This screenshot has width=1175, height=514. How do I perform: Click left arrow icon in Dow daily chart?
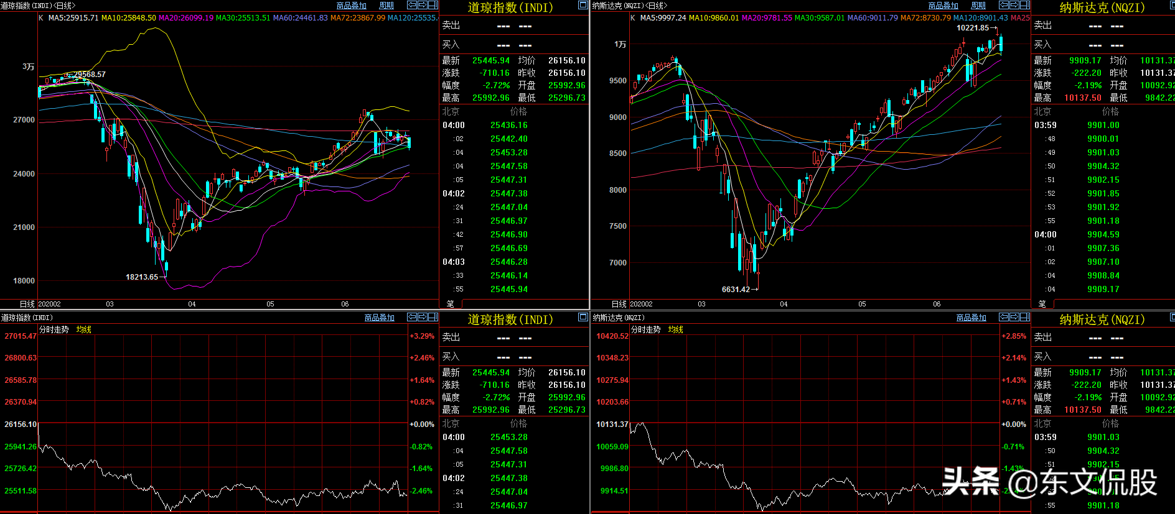(x=412, y=5)
